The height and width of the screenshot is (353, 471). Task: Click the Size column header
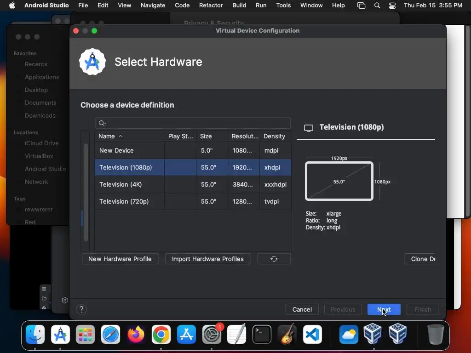(x=213, y=136)
